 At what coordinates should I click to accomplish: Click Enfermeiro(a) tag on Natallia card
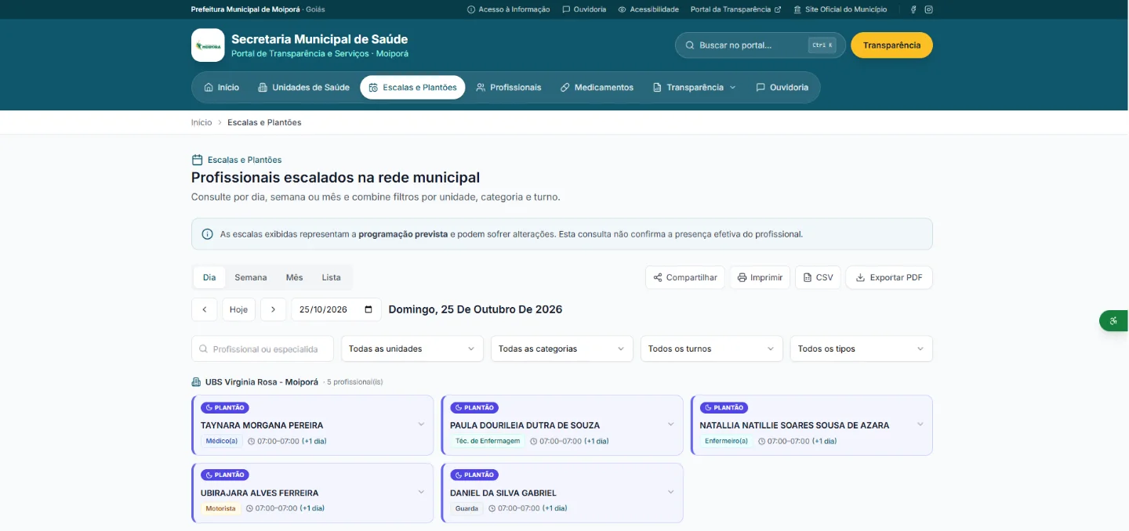pos(727,441)
